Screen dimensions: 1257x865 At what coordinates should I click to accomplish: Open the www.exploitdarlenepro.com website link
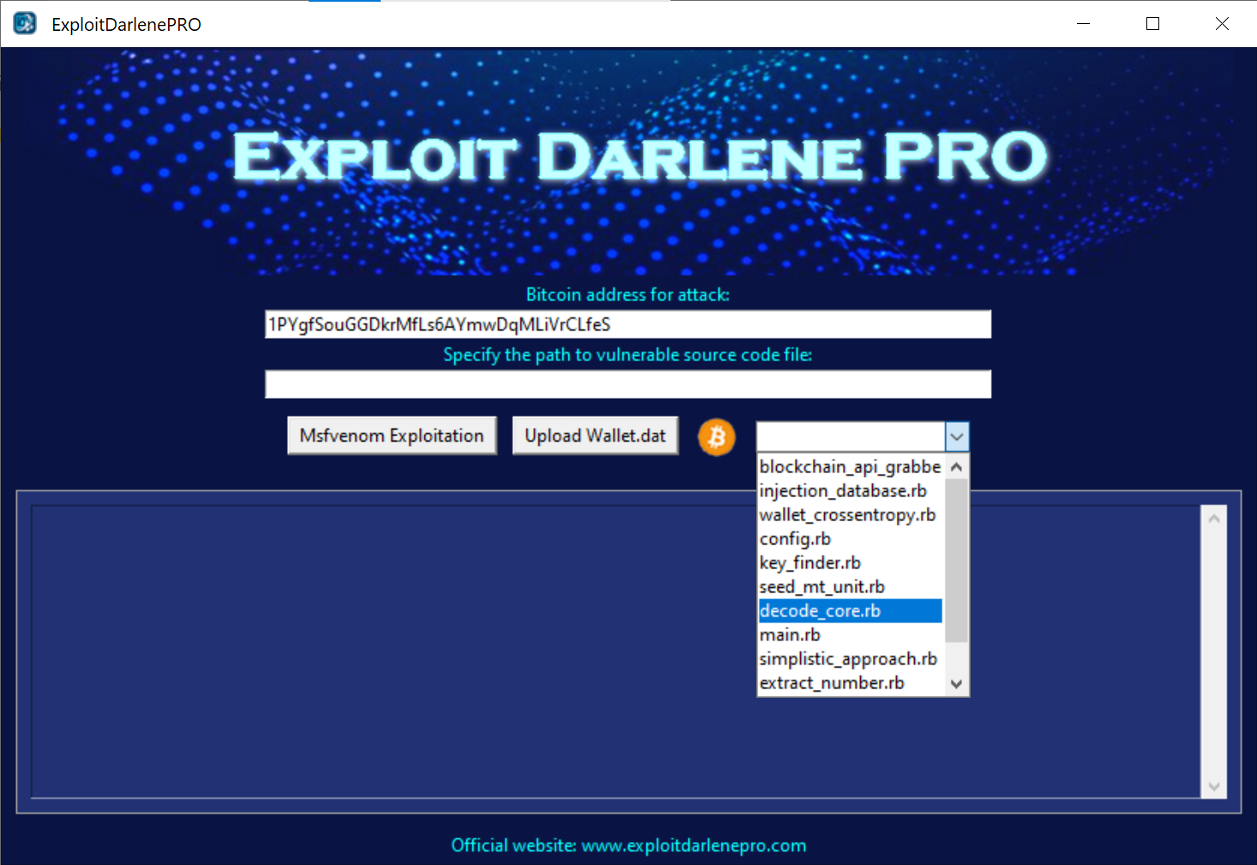(x=694, y=845)
